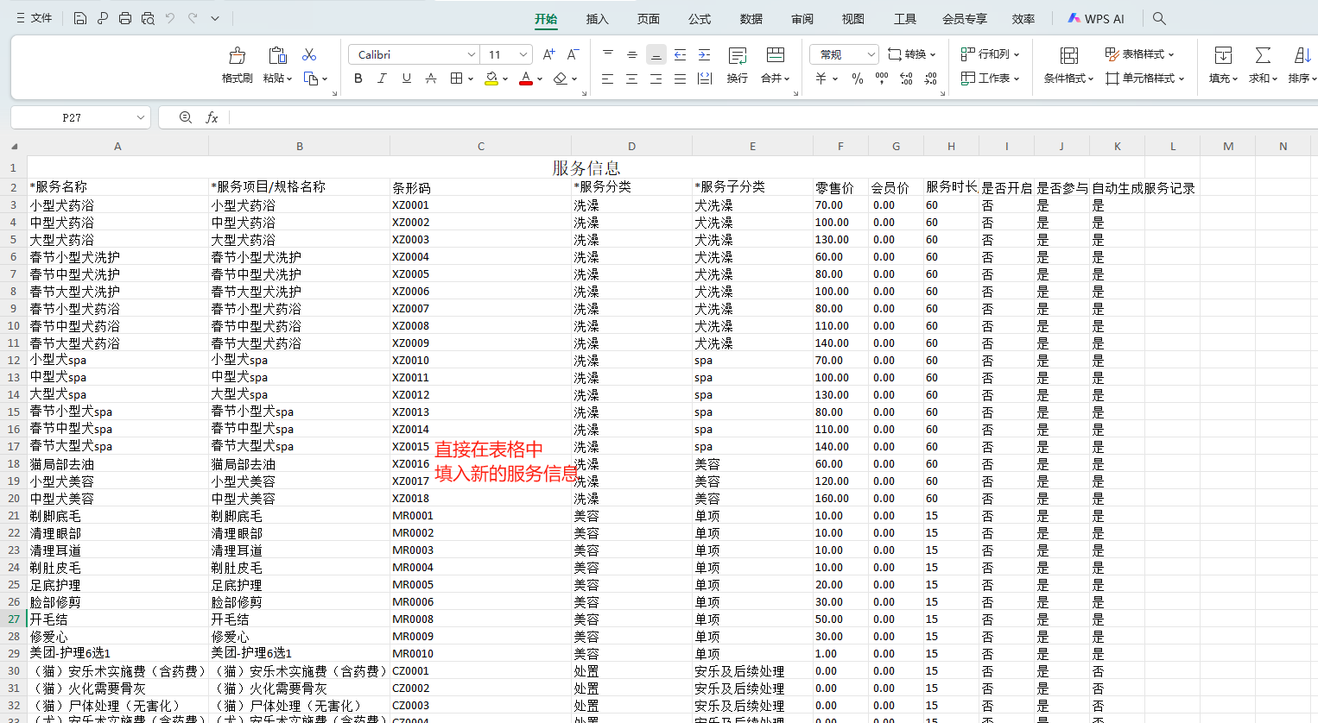Open the Name Box P27 dropdown arrow

coord(141,117)
